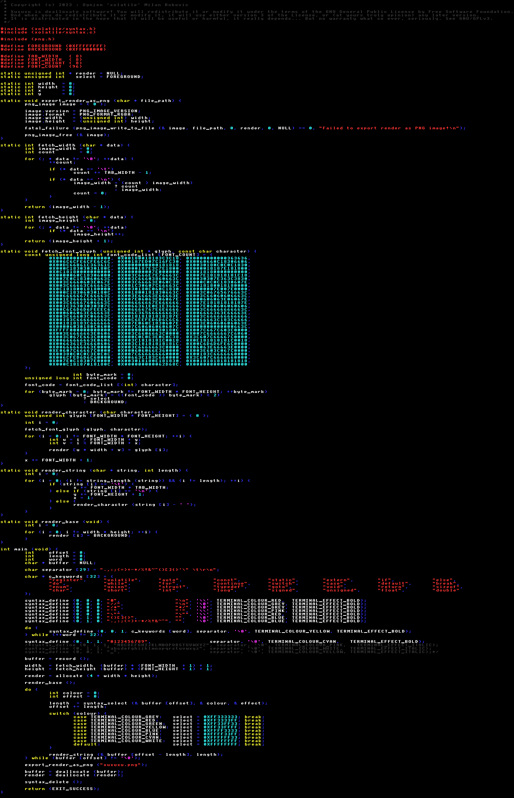
Task: Click 'render = allocate (4 * width * height);'
Action: 91,676
